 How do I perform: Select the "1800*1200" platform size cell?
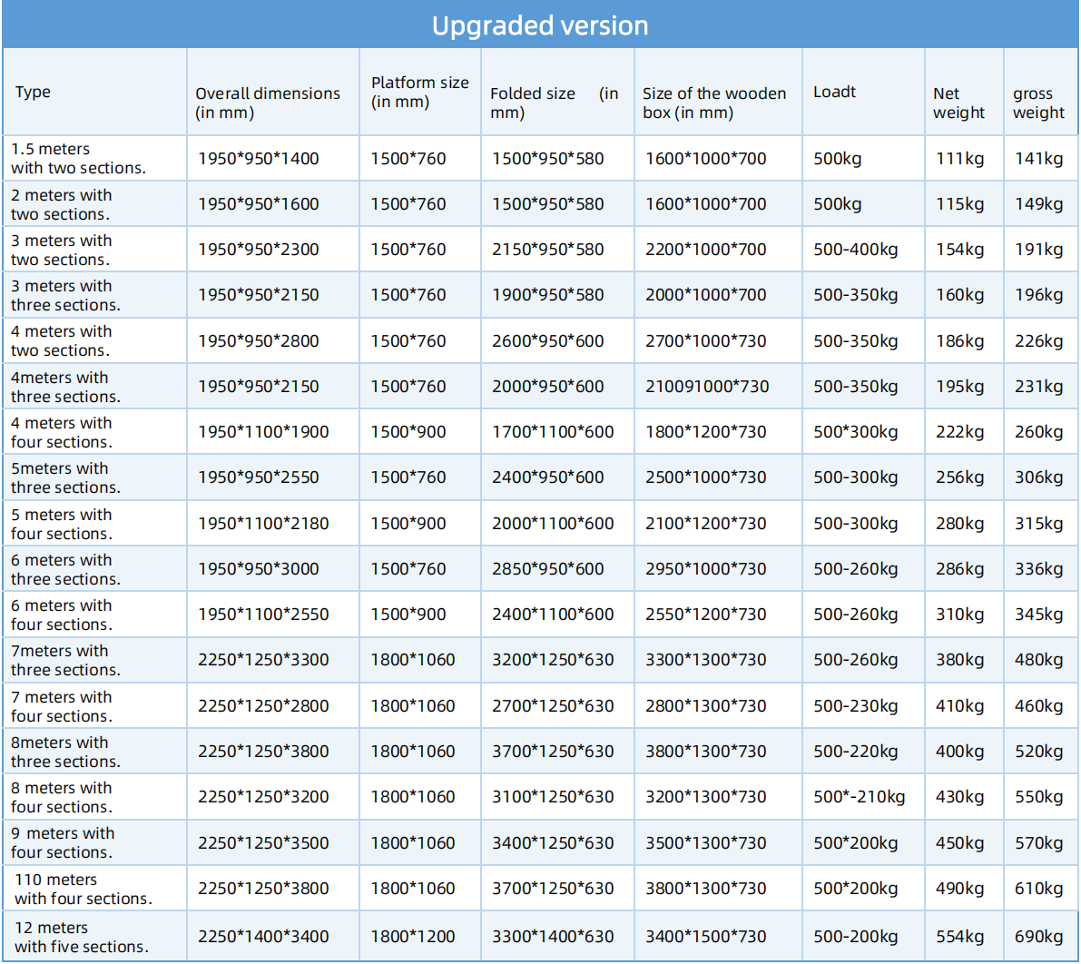(x=412, y=936)
